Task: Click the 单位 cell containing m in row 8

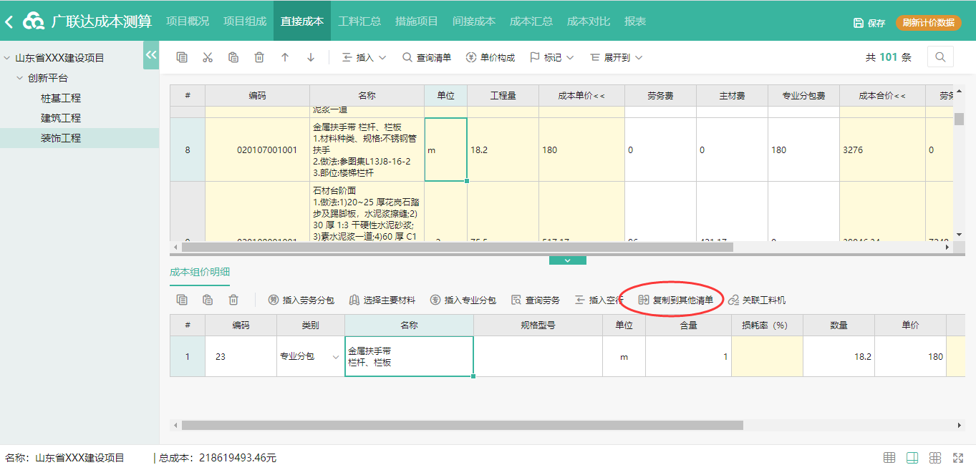Action: pyautogui.click(x=445, y=150)
